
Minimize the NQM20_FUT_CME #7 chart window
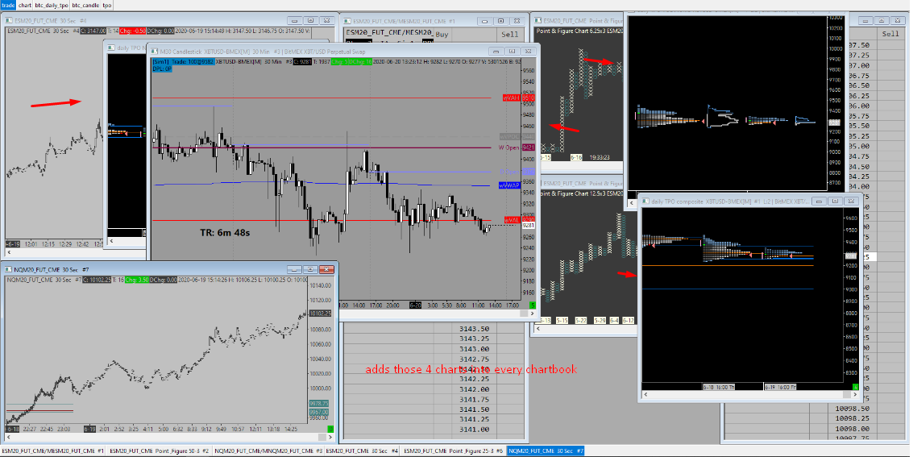click(295, 269)
